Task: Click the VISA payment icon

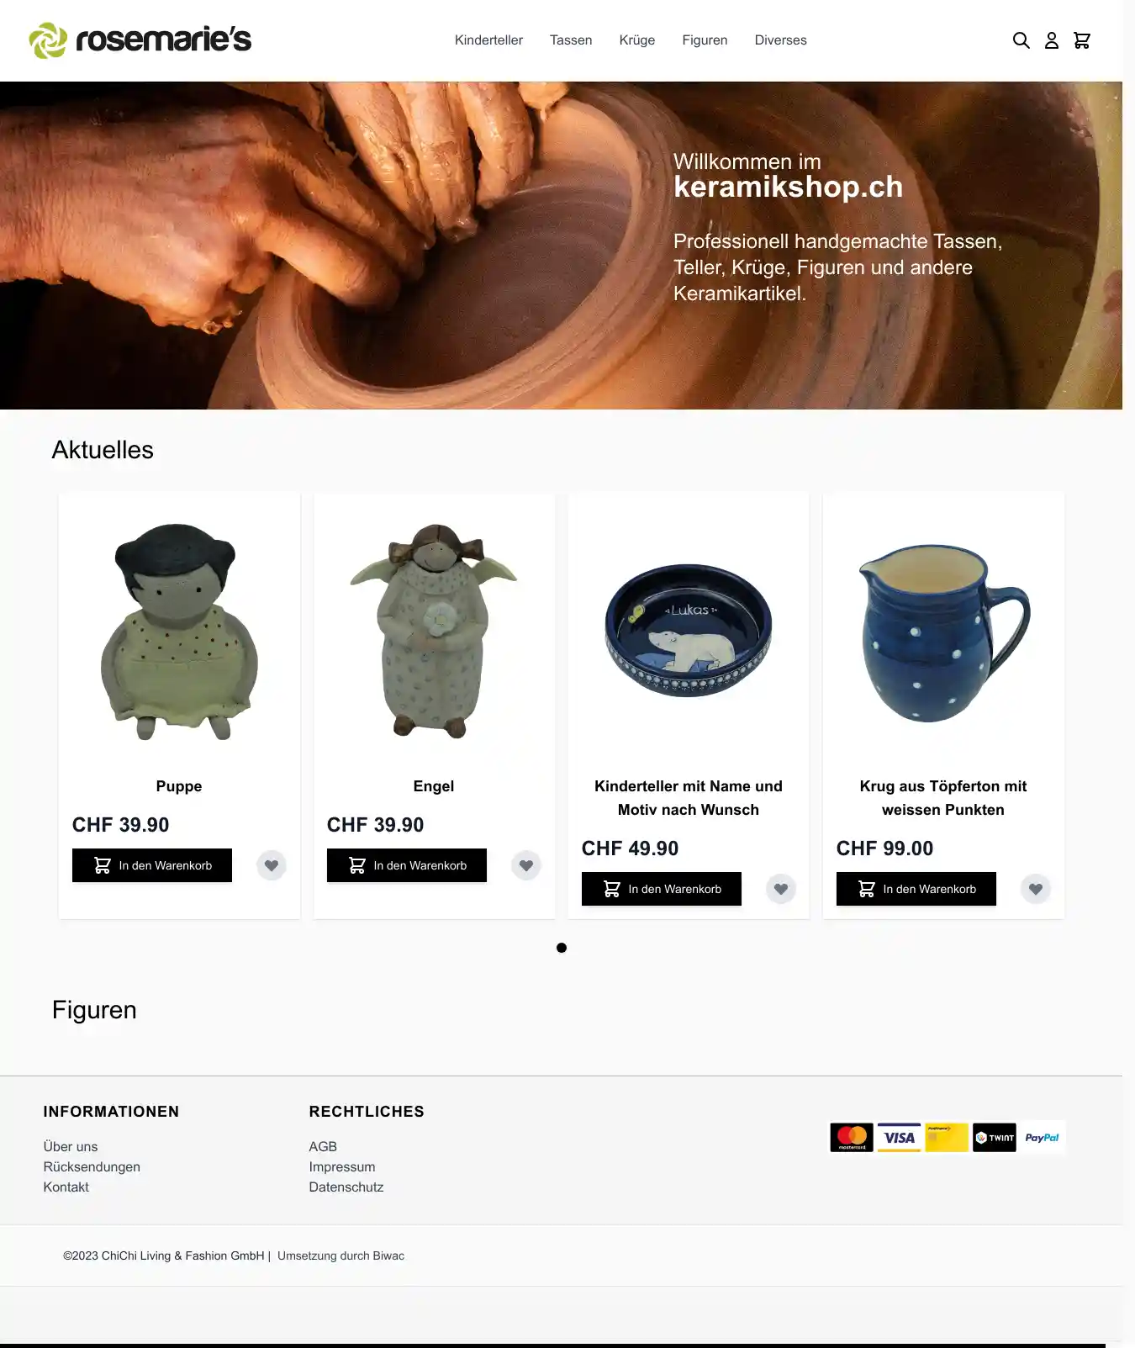Action: click(899, 1138)
